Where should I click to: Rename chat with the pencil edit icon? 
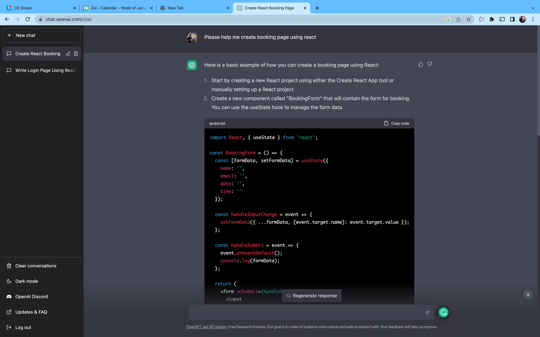(68, 54)
